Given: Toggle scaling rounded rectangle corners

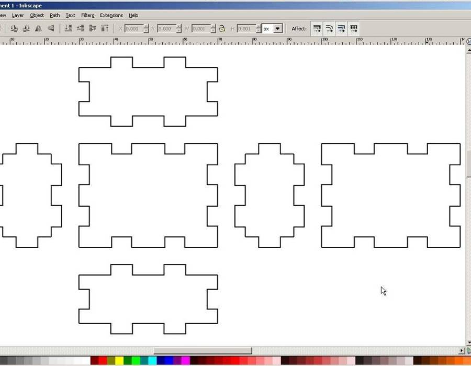Looking at the screenshot, I should 329,29.
